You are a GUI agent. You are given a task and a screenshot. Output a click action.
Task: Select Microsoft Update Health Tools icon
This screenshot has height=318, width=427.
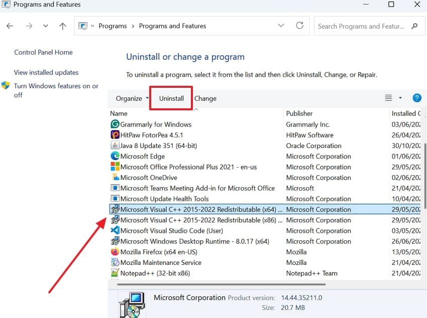[115, 199]
